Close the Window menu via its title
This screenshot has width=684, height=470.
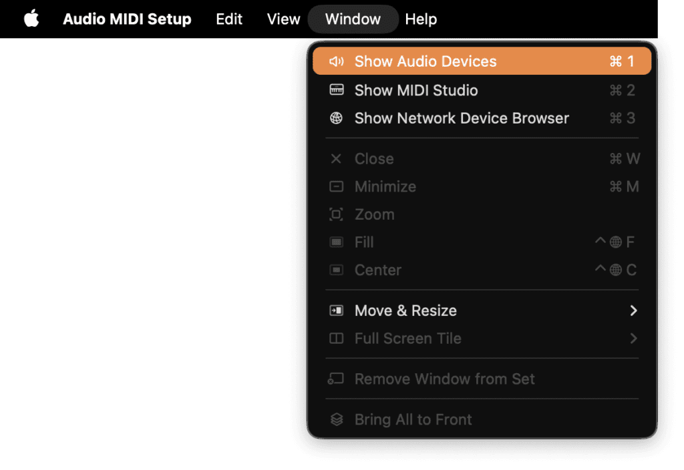tap(353, 19)
